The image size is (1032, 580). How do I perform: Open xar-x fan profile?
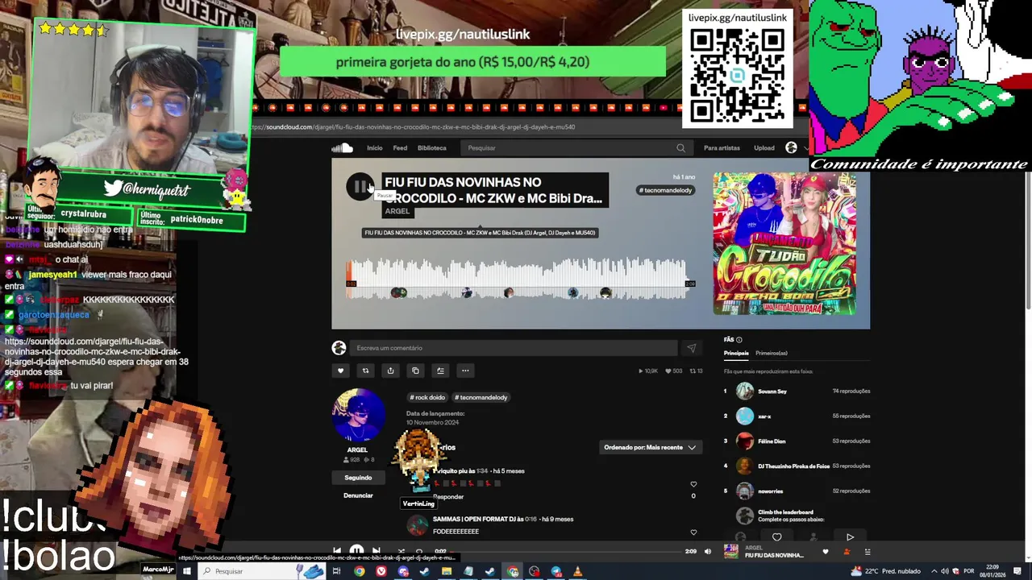click(764, 416)
